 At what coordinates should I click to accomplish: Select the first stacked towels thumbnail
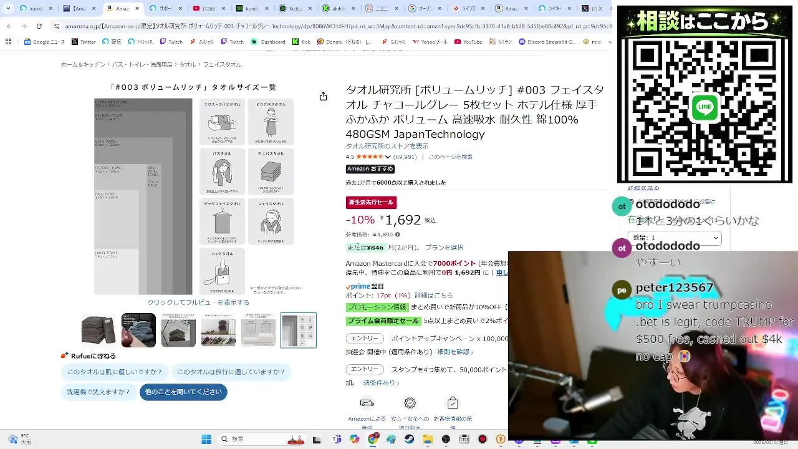point(99,330)
